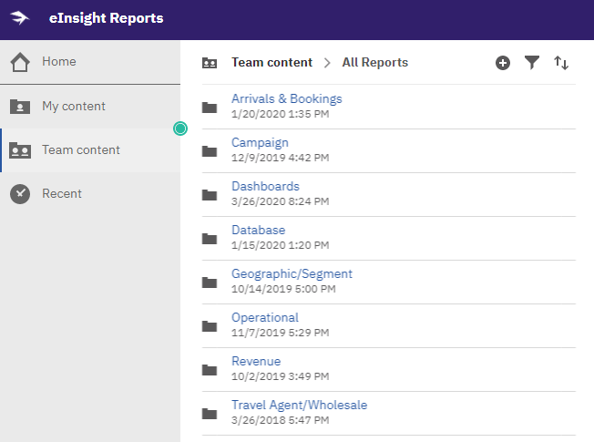
Task: Click folder icon beside Revenue
Action: [x=210, y=370]
